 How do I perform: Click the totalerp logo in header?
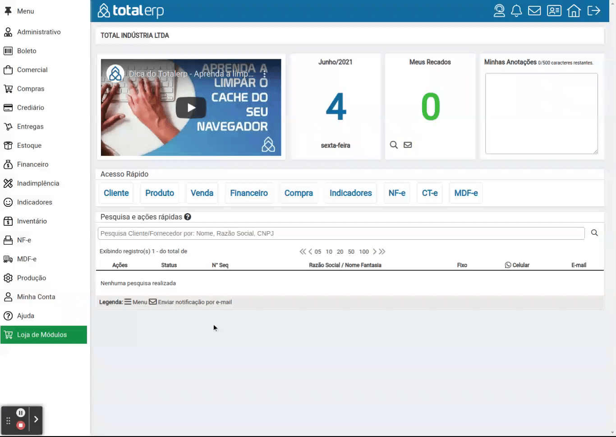click(131, 11)
